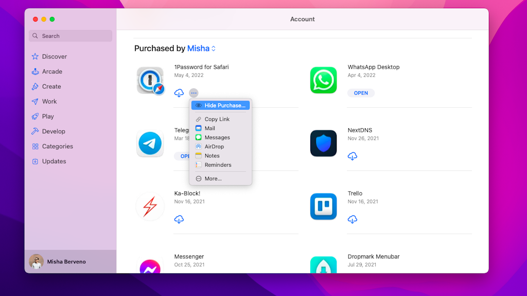Select Copy Link from the menu
The image size is (527, 296).
(217, 119)
